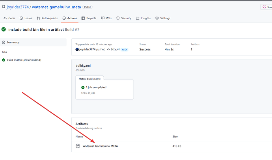Viewport: 272px width, 160px height.
Task: Click the Sponsor heart icon
Action: pos(264,7)
